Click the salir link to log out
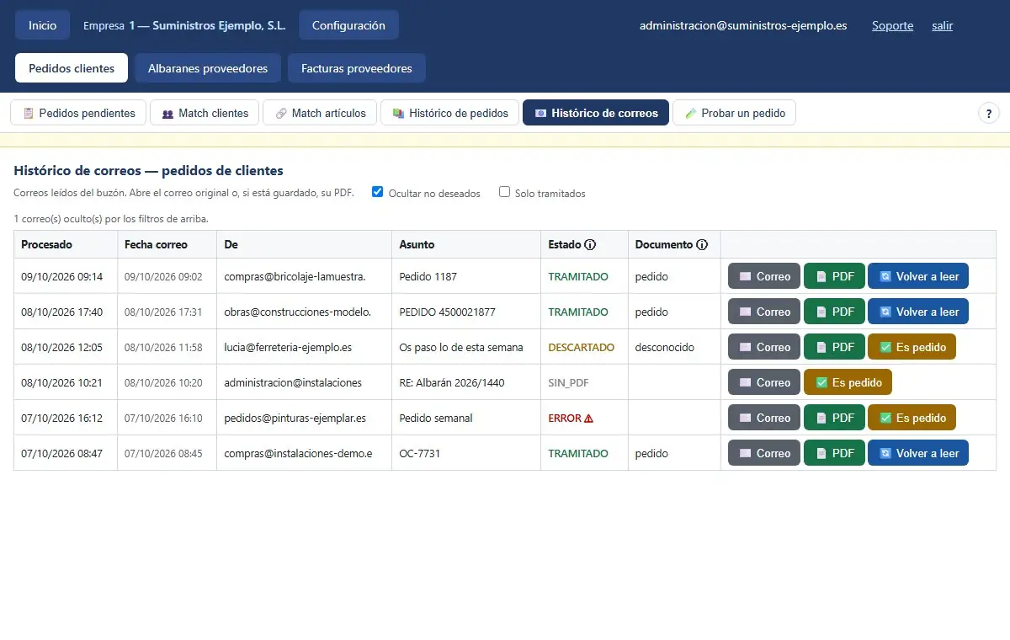Screen dimensions: 1010x640 click(x=942, y=25)
